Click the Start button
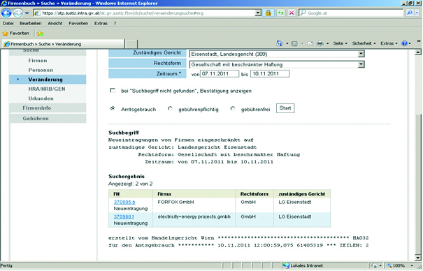This screenshot has width=423, height=271. pos(285,108)
